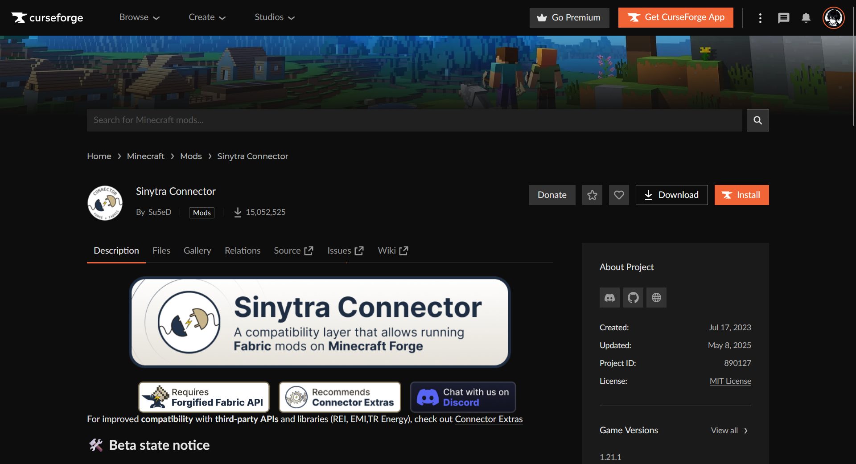Open the notifications bell

click(x=806, y=18)
